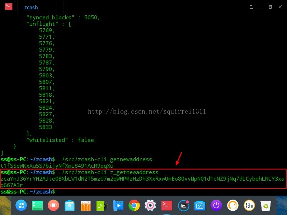Open the blue movie player dock icon

pyautogui.click(x=118, y=205)
